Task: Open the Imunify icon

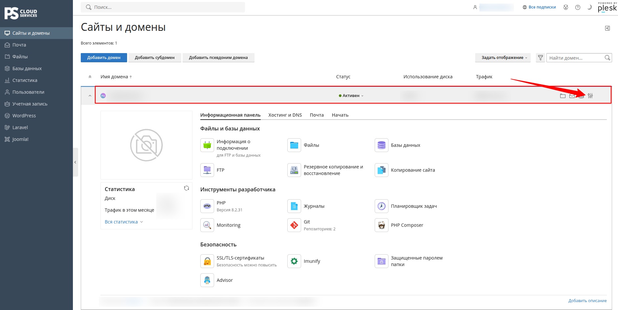Action: point(294,261)
